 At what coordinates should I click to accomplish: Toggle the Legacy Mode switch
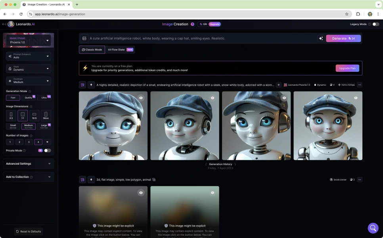[x=376, y=24]
